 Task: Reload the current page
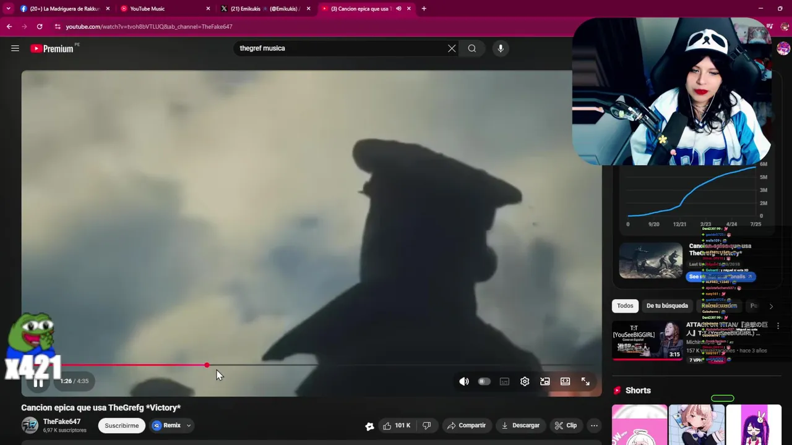pos(40,27)
